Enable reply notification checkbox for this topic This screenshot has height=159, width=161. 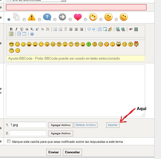(9, 142)
